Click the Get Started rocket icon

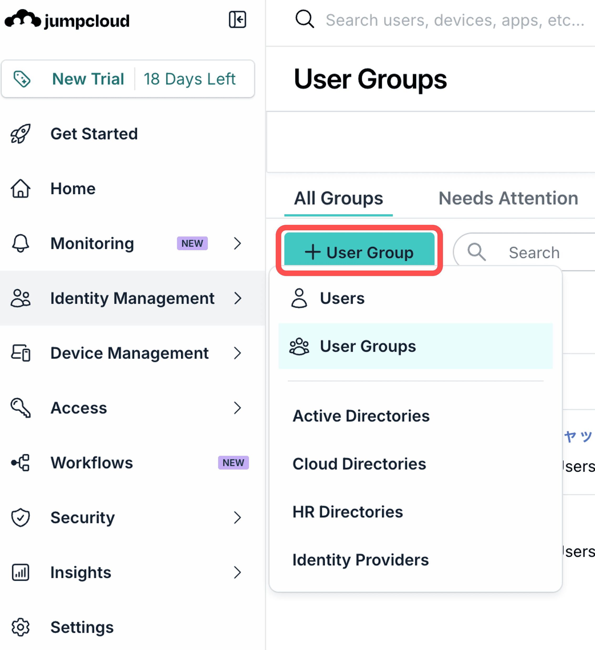point(21,133)
